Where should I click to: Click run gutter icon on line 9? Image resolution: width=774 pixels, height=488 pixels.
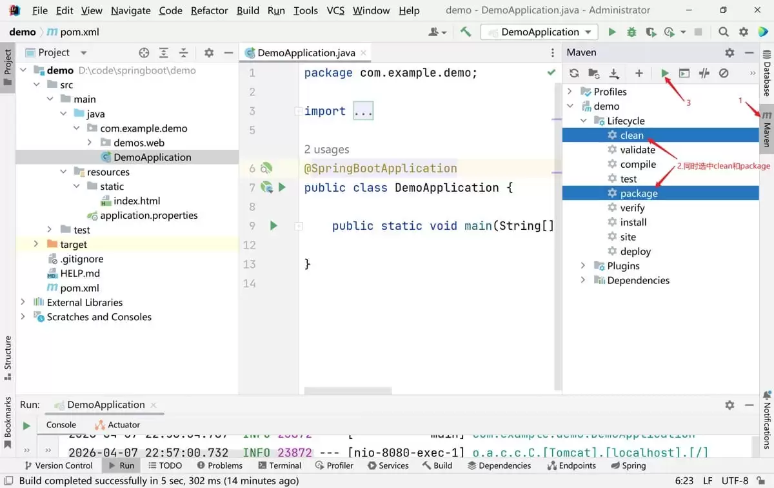click(273, 226)
